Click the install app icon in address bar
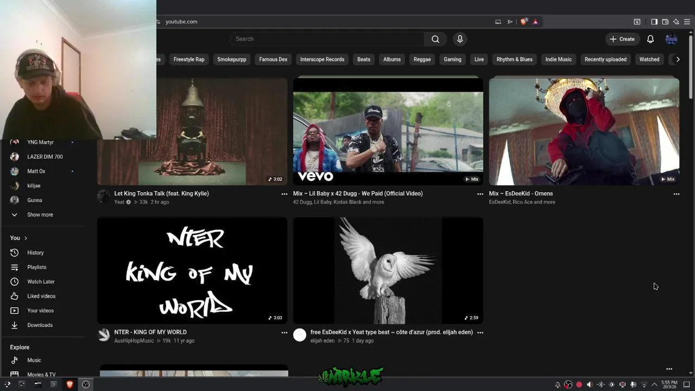Viewport: 695px width, 391px height. [498, 22]
